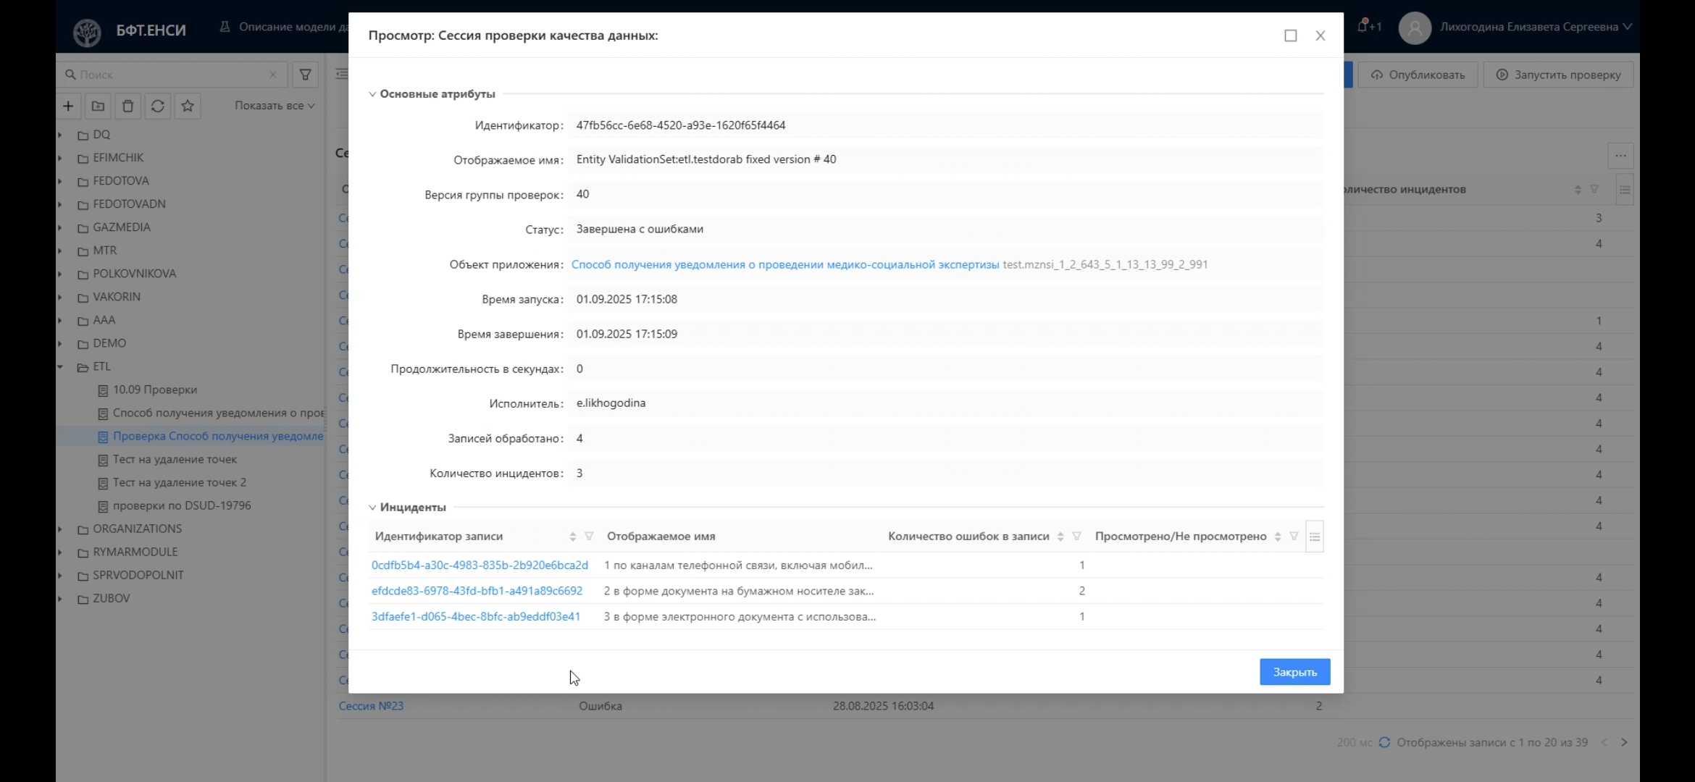Select the DEMO folder
Image resolution: width=1695 pixels, height=782 pixels.
pos(109,343)
